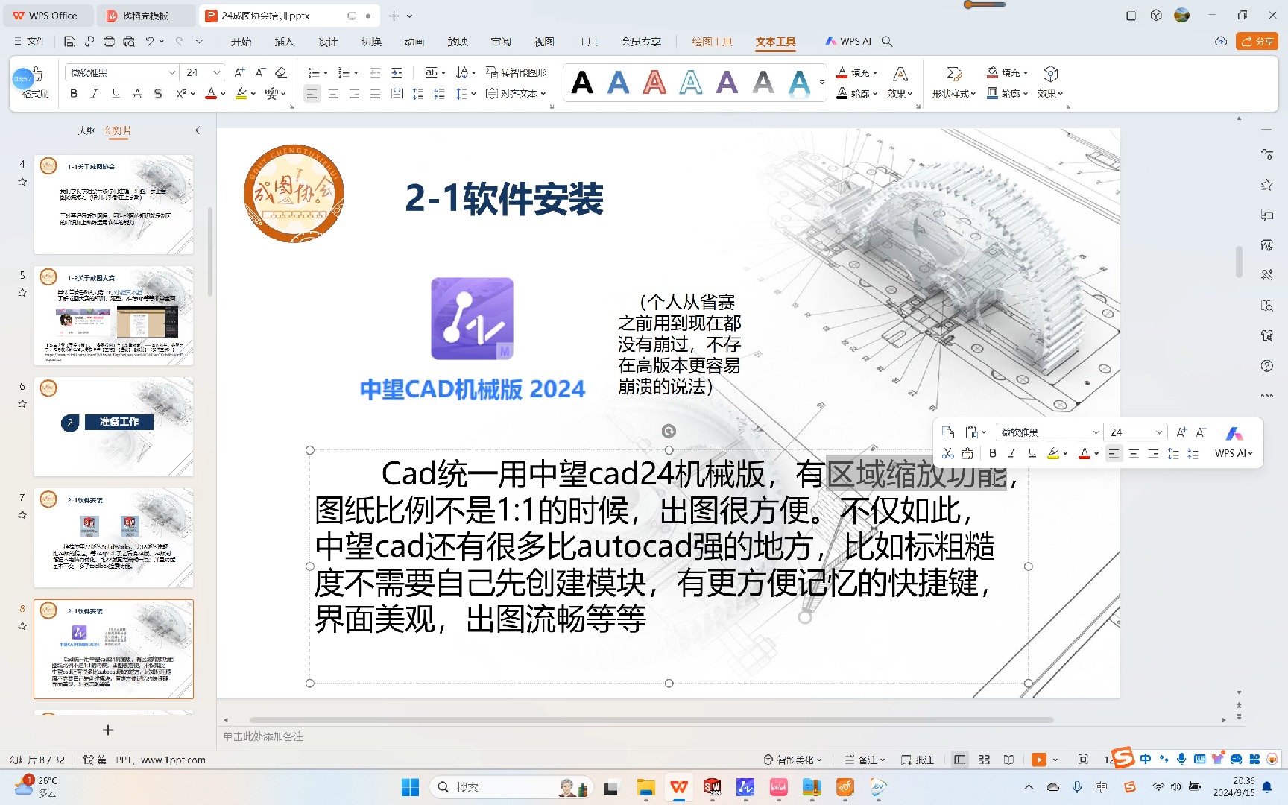Apply the yellow highlight color in ribbon
1288x805 pixels.
coord(241,93)
